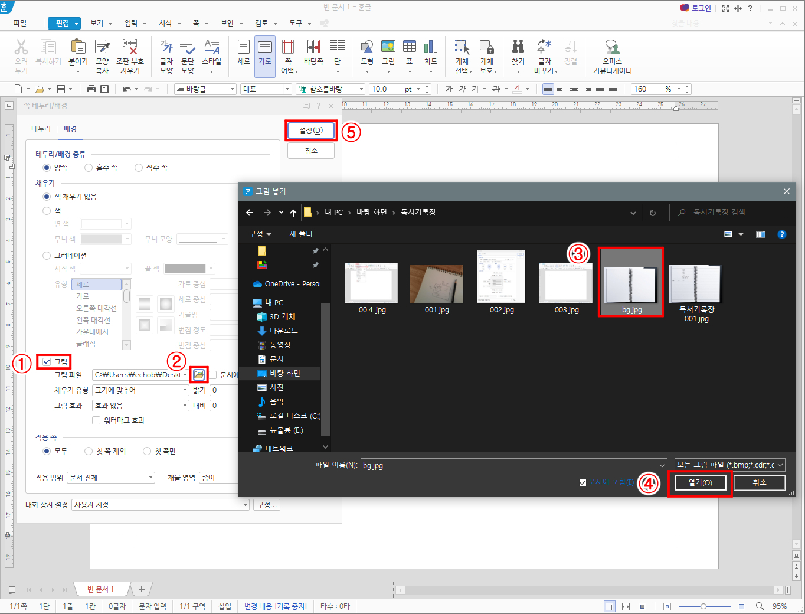Open the 적용 범위 dropdown
This screenshot has width=805, height=614.
tap(111, 478)
